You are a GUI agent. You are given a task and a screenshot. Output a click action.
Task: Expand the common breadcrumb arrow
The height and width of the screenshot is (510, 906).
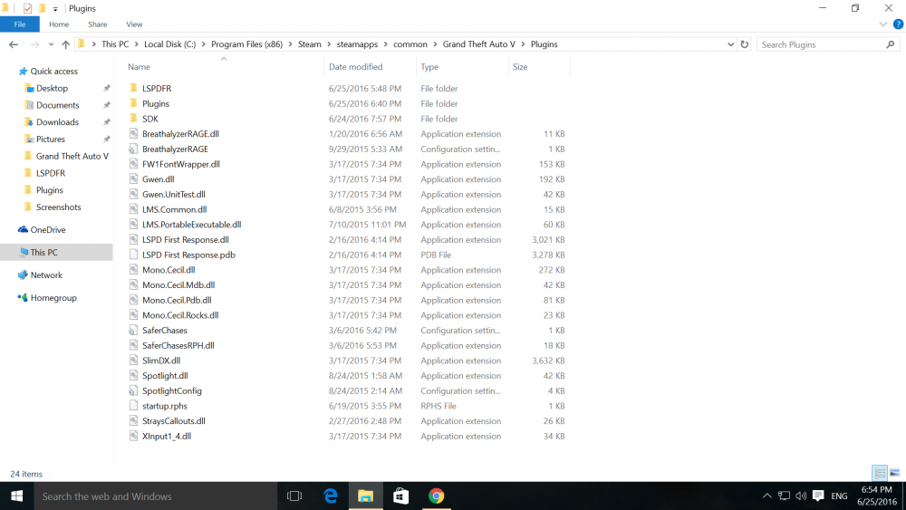[x=435, y=44]
